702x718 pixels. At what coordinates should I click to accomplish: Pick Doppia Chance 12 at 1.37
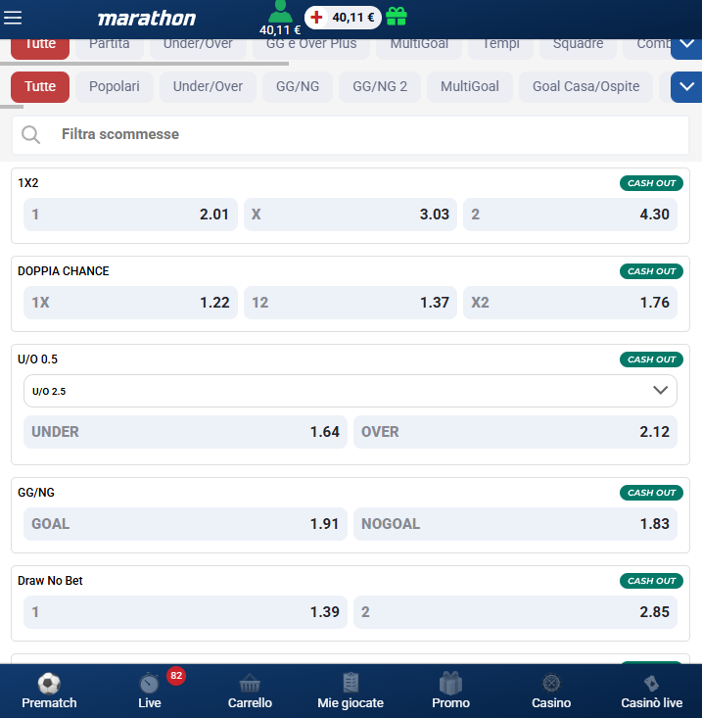tap(351, 303)
